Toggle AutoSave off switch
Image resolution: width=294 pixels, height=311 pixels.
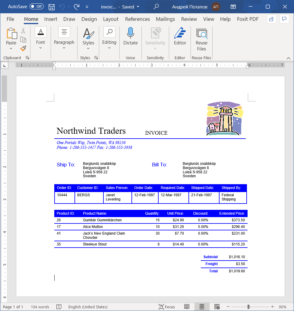pos(36,6)
